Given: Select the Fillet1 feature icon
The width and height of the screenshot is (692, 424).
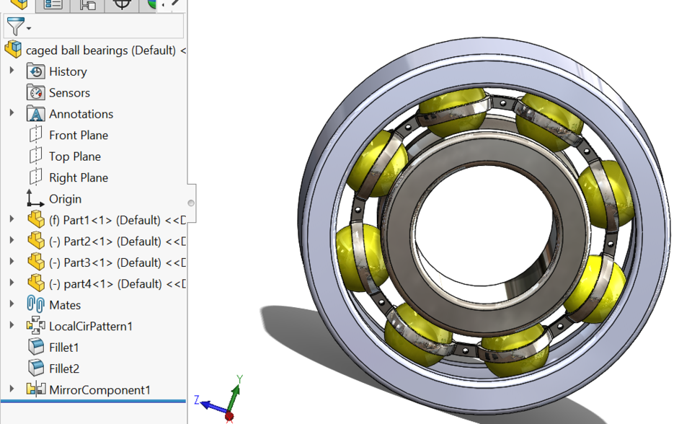Looking at the screenshot, I should [35, 347].
